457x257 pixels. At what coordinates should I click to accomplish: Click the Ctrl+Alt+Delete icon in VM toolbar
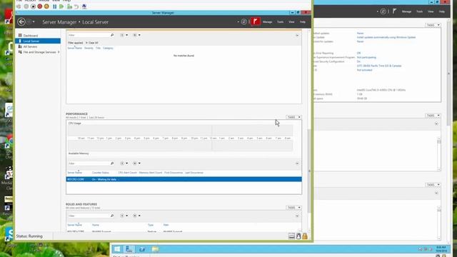click(19, 6)
